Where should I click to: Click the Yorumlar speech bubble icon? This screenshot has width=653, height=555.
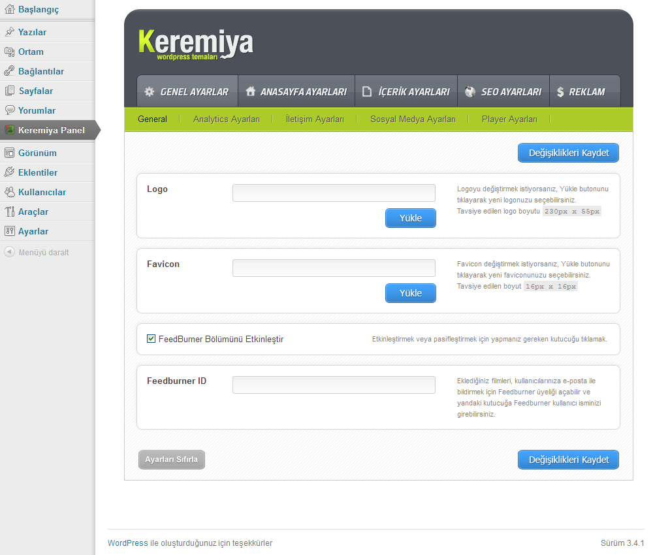pyautogui.click(x=9, y=110)
